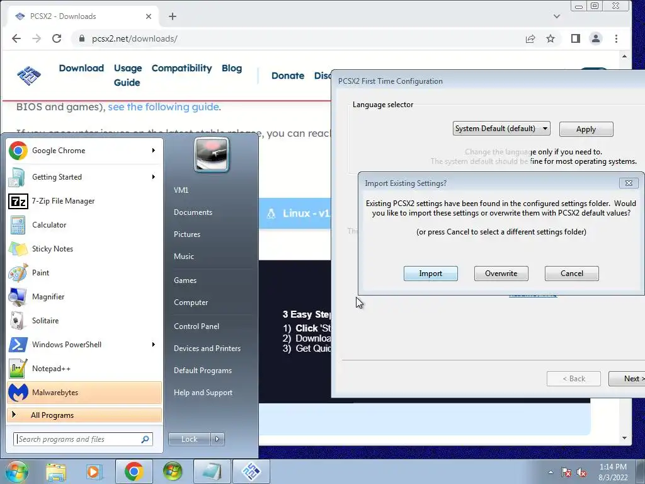645x484 pixels.
Task: Open Download menu on PCSX2 site
Action: [x=81, y=68]
